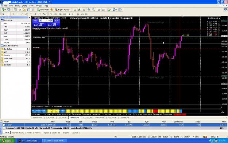Select the Text tool letter A
The width and height of the screenshot is (228, 143).
click(35, 14)
